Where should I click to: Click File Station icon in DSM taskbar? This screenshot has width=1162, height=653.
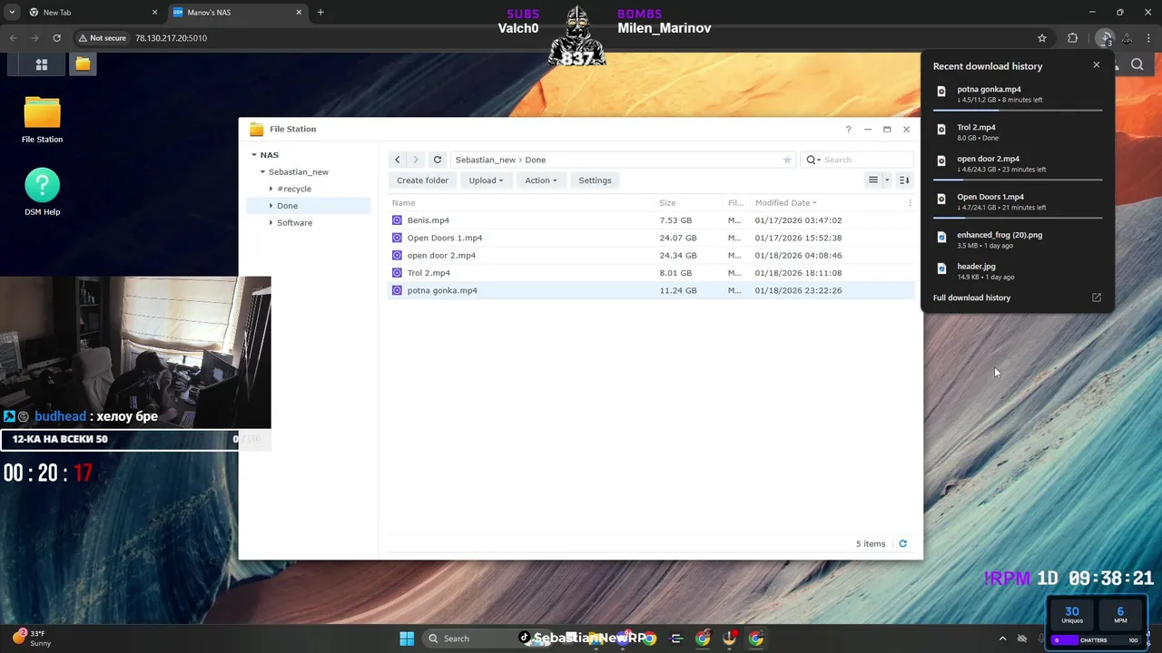(x=83, y=64)
